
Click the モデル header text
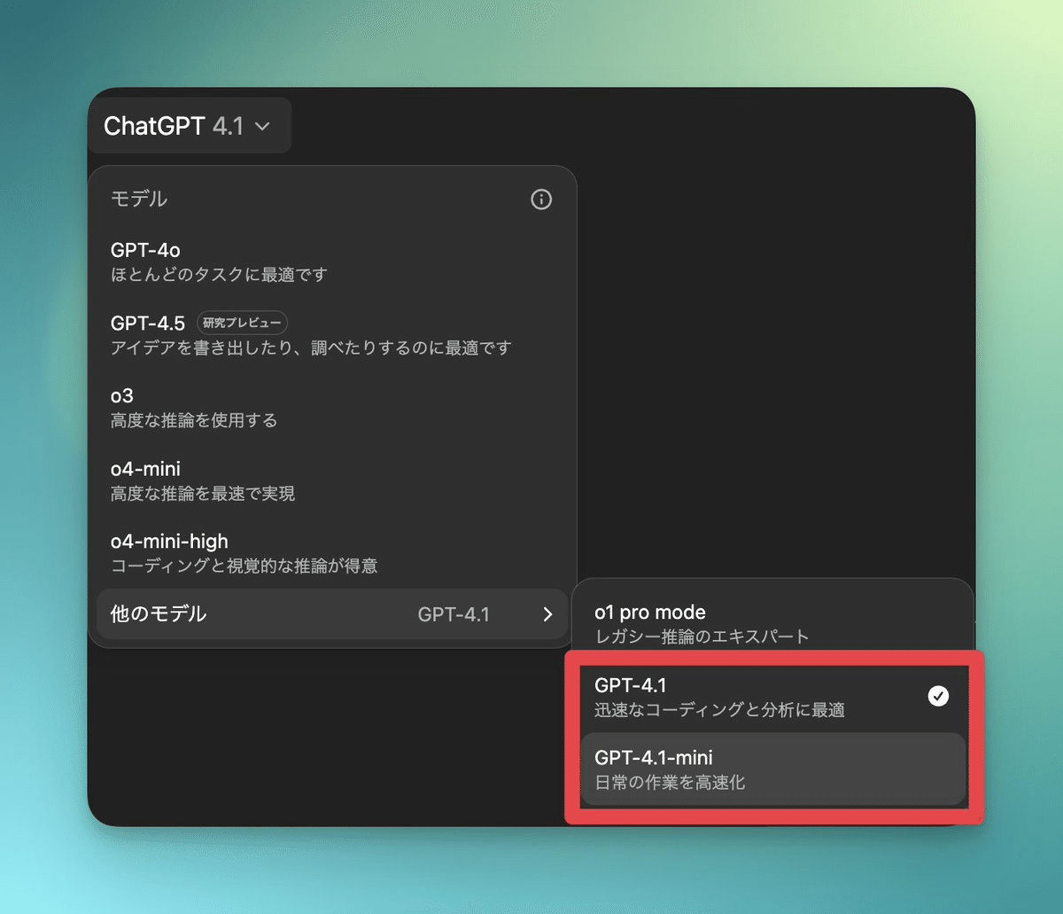[139, 199]
